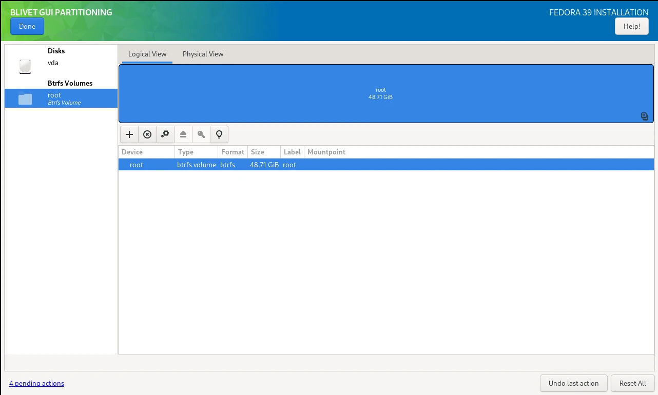Click the vda hard disk icon

pos(25,66)
